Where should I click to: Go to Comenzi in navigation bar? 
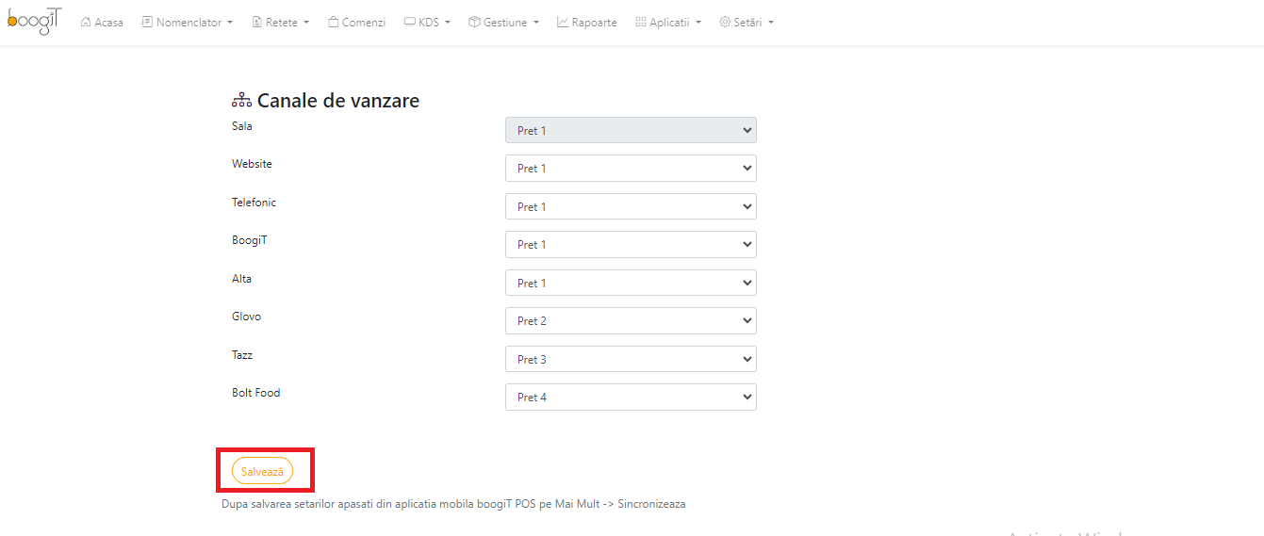click(x=357, y=22)
